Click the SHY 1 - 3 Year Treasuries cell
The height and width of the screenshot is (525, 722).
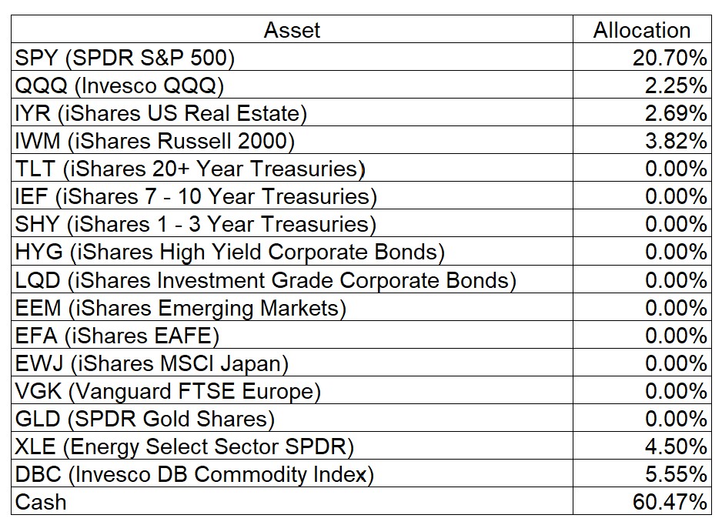tap(196, 224)
